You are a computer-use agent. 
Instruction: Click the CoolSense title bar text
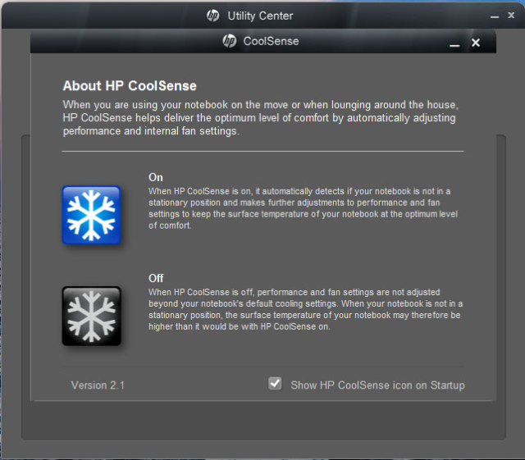271,41
